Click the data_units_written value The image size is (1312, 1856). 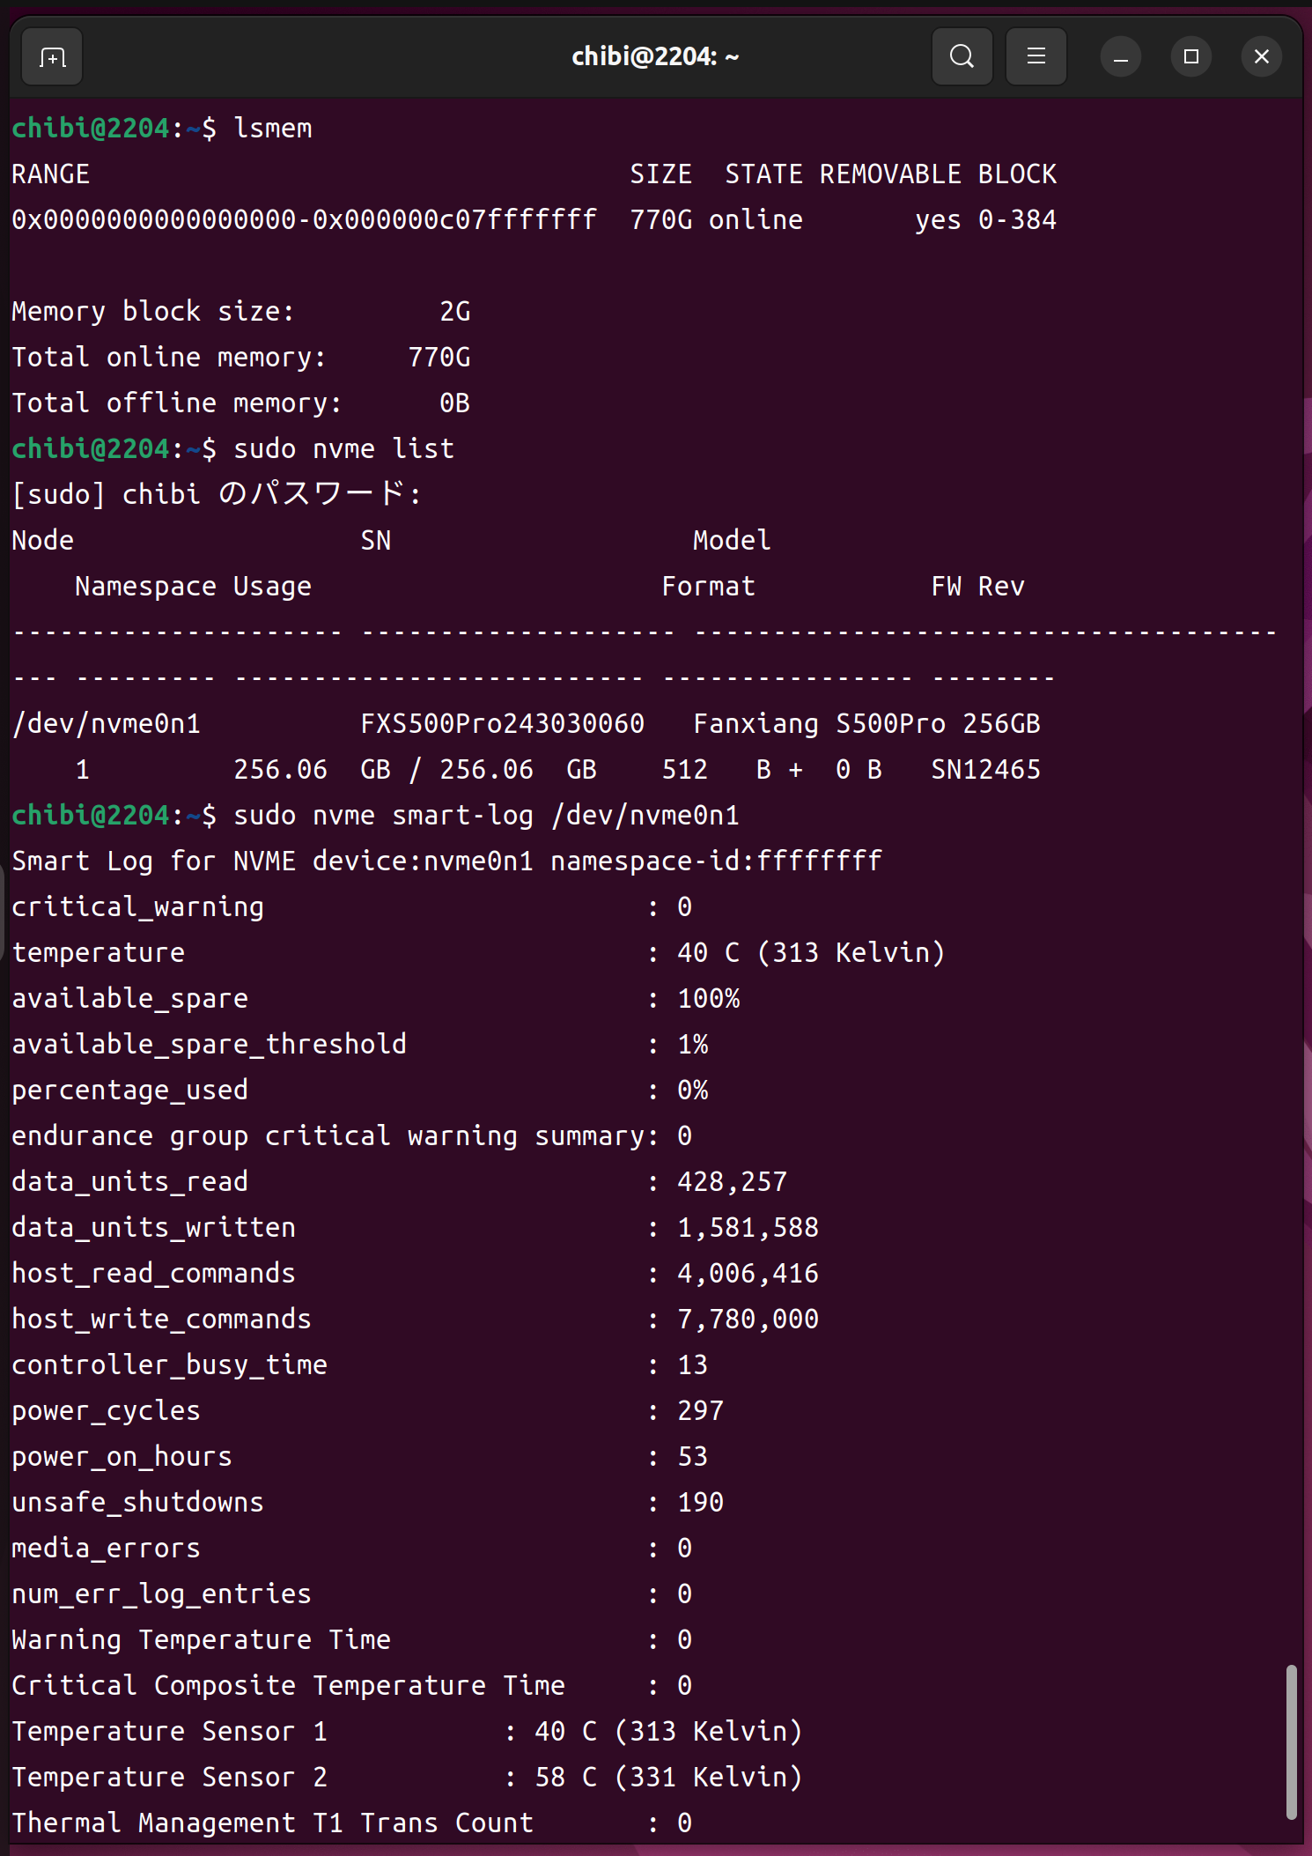pyautogui.click(x=748, y=1228)
